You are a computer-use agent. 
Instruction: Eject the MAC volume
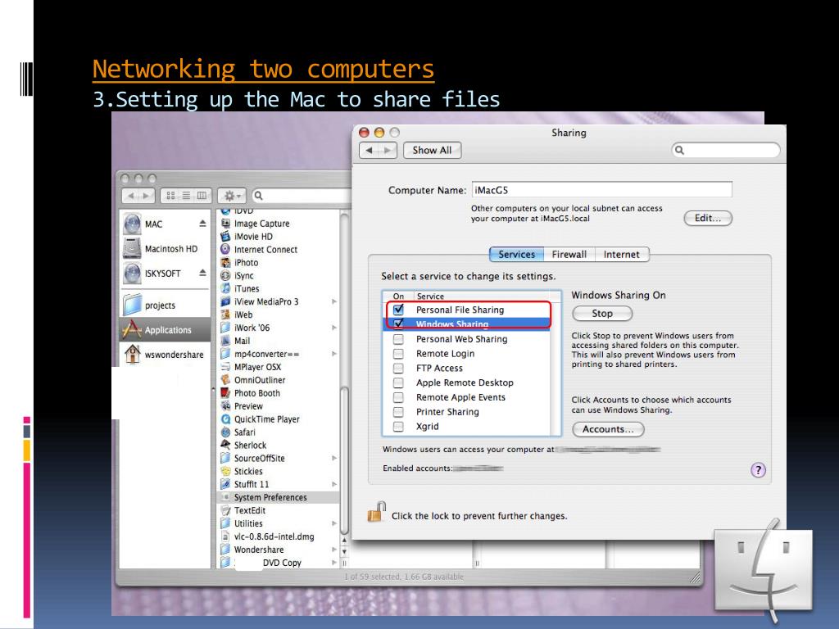203,224
